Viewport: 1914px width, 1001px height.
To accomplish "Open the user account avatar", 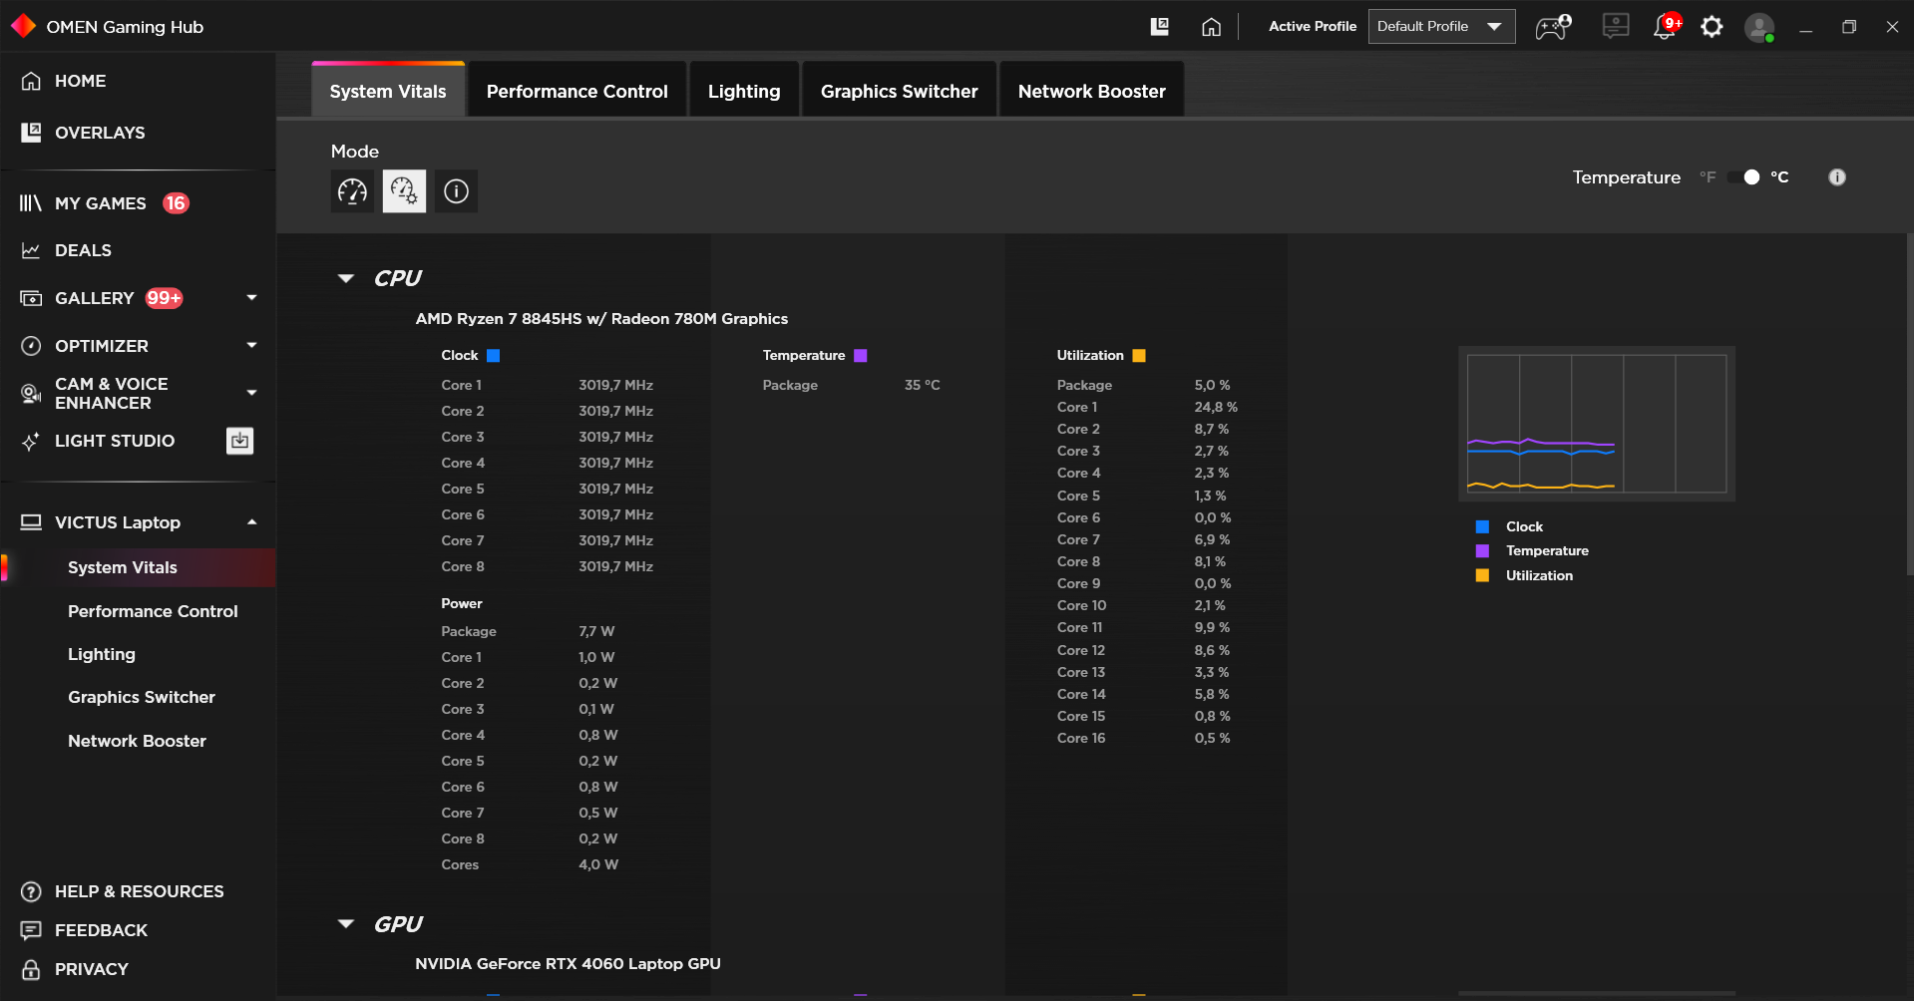I will pyautogui.click(x=1759, y=27).
